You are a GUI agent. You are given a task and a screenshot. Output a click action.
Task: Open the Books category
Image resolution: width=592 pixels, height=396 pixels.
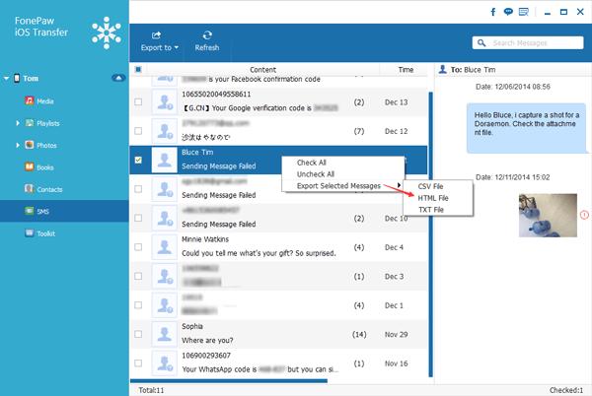39,167
